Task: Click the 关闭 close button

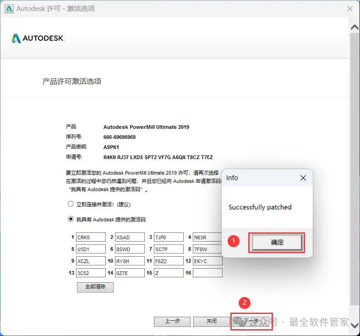Action: (x=212, y=321)
